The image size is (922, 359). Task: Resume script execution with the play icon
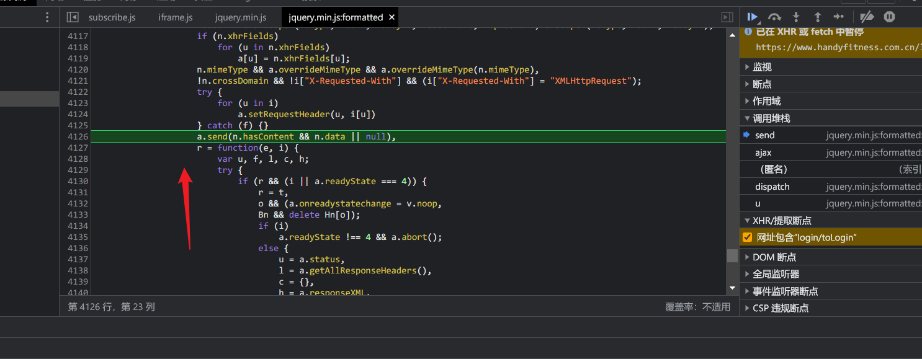click(x=753, y=17)
